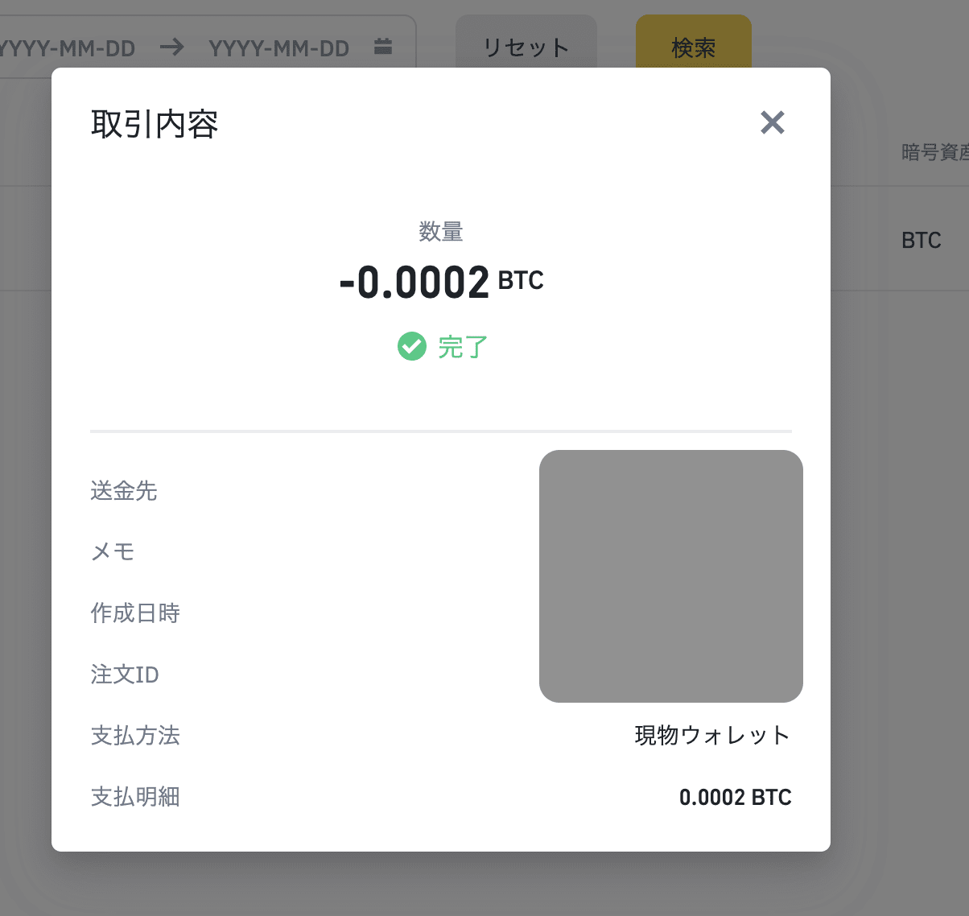Click the 数量 label
This screenshot has height=916, width=969.
[441, 232]
